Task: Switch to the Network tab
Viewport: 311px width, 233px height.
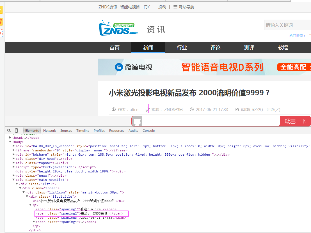Action: click(x=50, y=131)
